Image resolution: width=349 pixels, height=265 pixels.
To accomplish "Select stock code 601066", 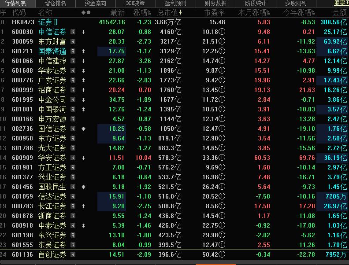I will [22, 61].
